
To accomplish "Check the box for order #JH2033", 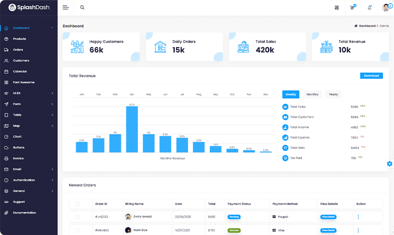I will point(77,217).
